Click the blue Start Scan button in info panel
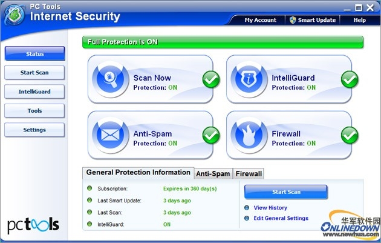The height and width of the screenshot is (243, 381). tap(286, 192)
